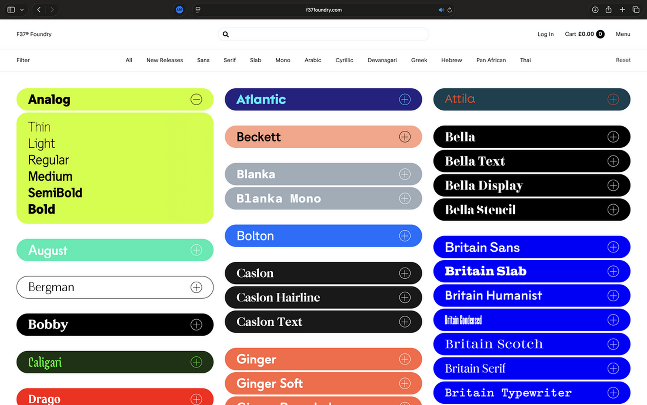Show the tab overview icon
Screen dimensions: 647x405
click(x=636, y=10)
